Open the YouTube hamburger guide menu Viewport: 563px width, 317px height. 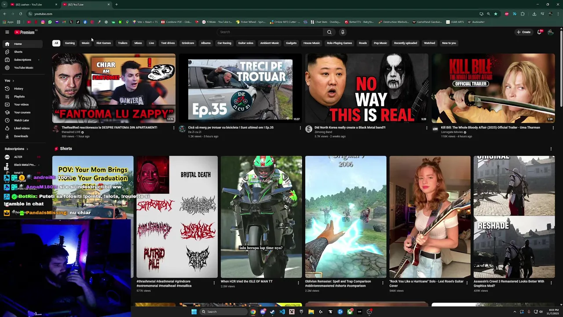(x=7, y=32)
